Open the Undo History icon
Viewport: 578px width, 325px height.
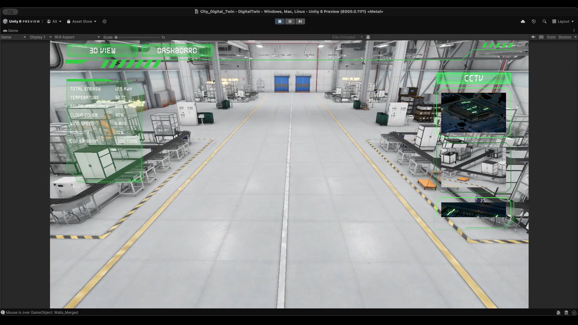pos(534,21)
